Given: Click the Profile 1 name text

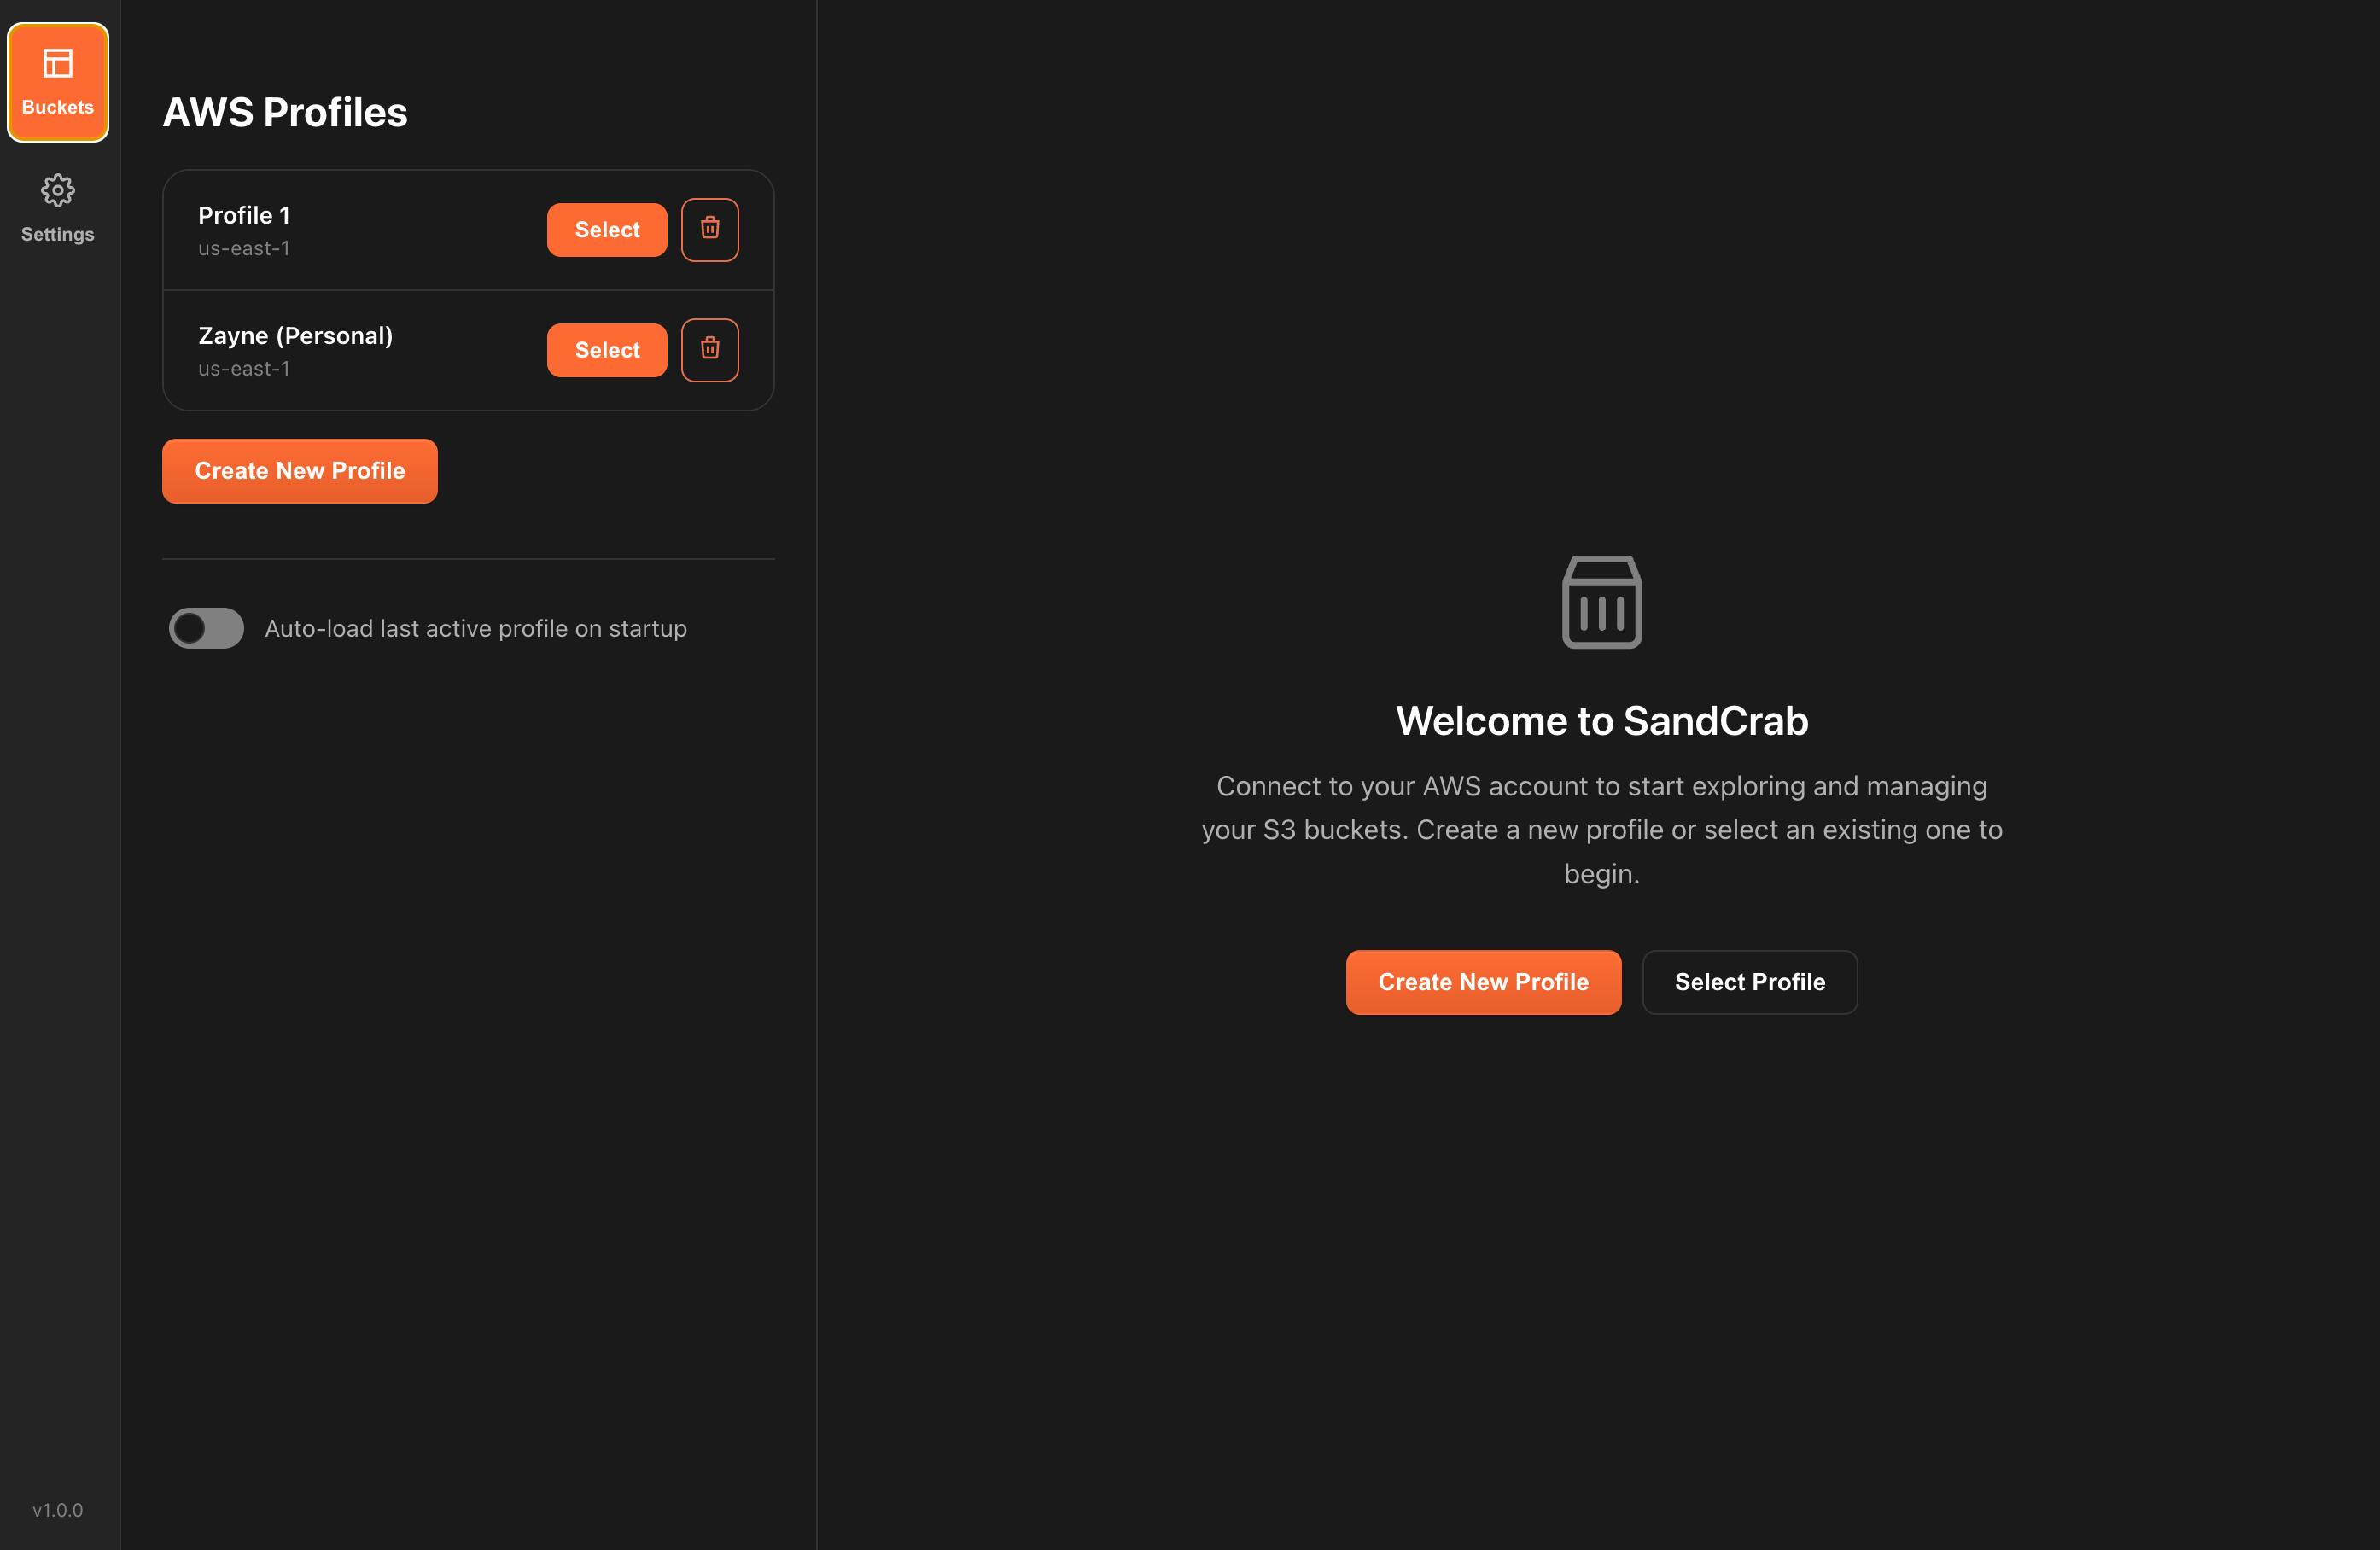Looking at the screenshot, I should [244, 215].
